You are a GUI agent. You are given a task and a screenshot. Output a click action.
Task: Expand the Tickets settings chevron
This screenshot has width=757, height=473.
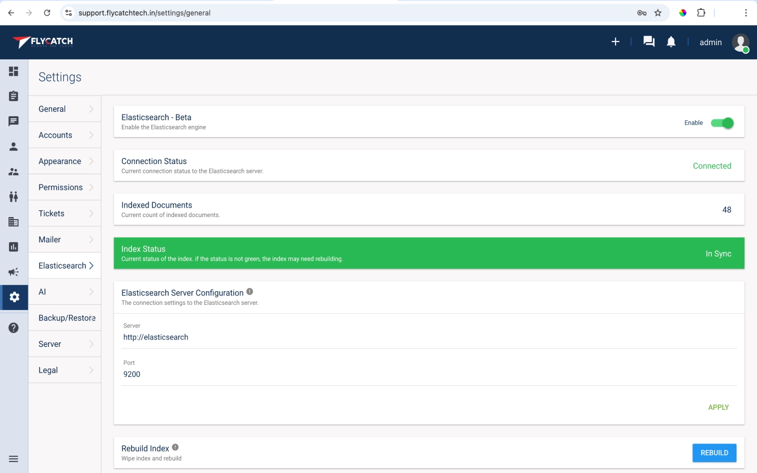(91, 213)
